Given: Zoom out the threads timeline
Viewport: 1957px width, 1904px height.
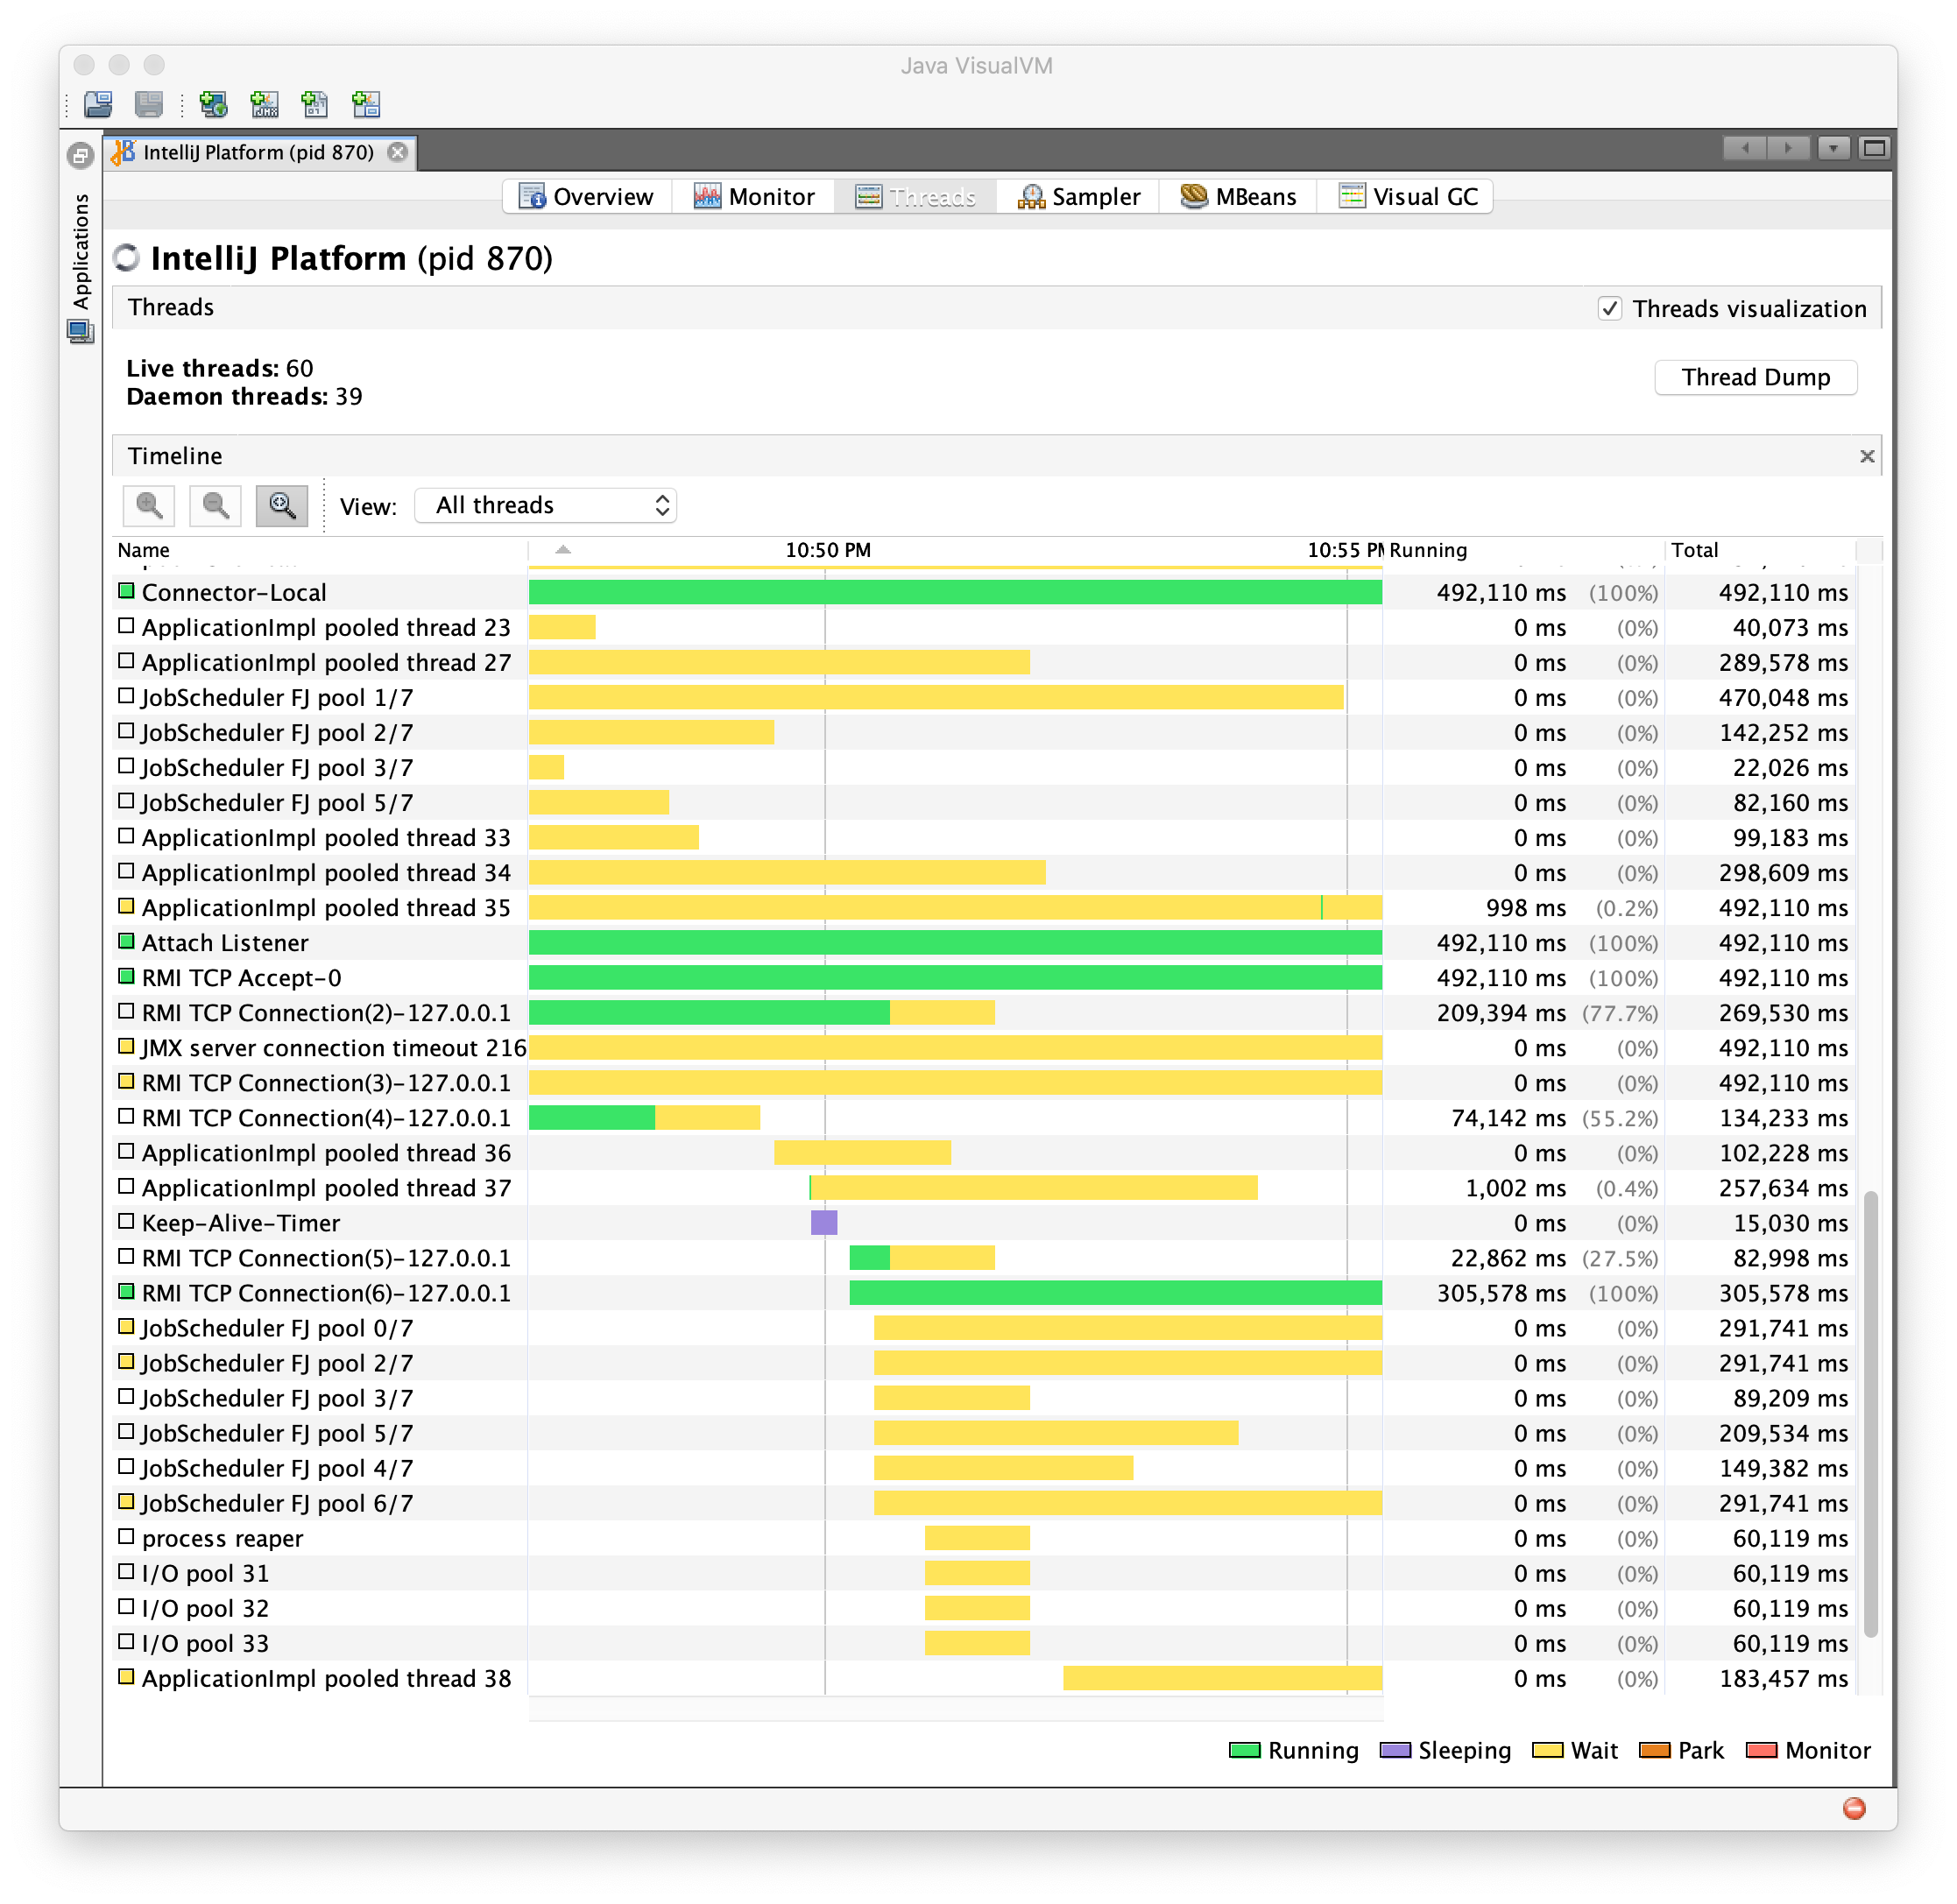Looking at the screenshot, I should point(215,505).
